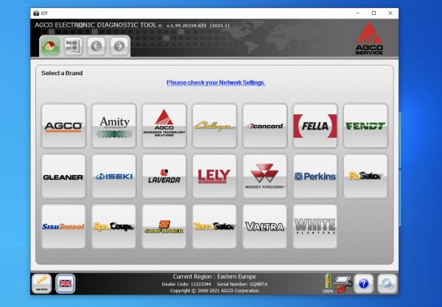Click 'Current Region : Eastern Europe' text
442x307 pixels.
(x=214, y=277)
